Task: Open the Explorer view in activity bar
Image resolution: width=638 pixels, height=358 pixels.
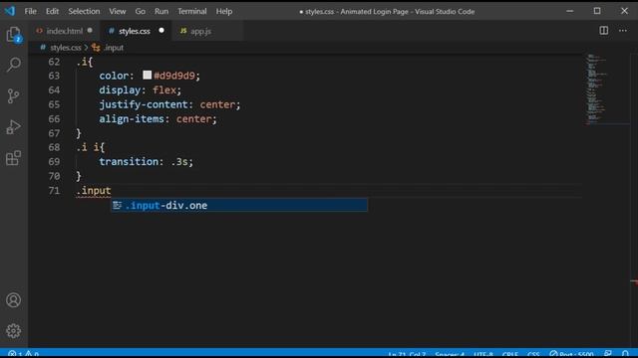Action: coord(13,35)
